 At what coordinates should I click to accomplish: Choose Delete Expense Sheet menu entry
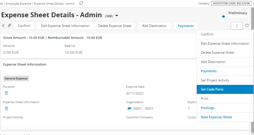[225, 52]
